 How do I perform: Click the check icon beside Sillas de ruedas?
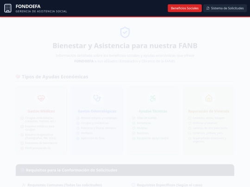[134, 118]
